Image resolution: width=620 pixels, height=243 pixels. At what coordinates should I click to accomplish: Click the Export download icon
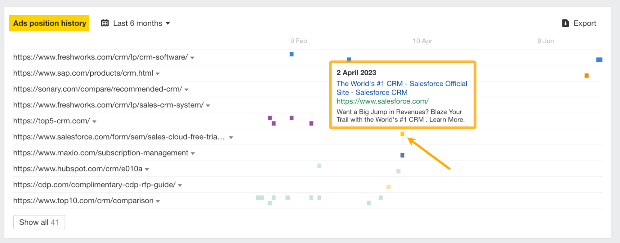565,23
